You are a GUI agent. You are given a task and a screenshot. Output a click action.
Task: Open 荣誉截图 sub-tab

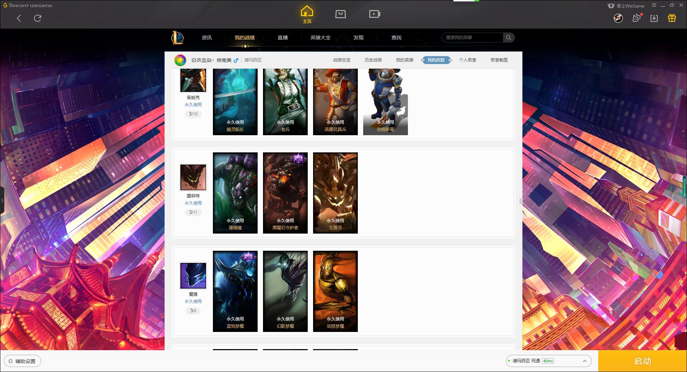[499, 60]
